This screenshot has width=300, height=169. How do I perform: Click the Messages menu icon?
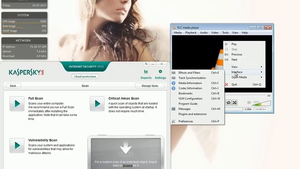pyautogui.click(x=173, y=109)
